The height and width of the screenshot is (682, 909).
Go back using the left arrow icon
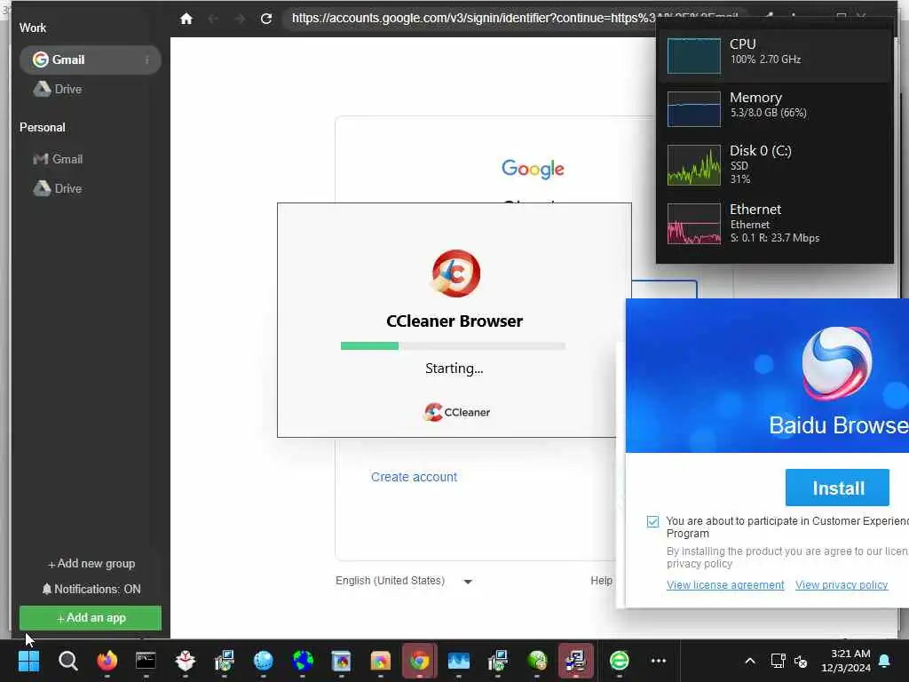click(213, 19)
